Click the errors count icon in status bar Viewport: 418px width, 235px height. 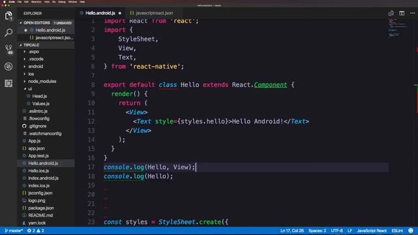[x=29, y=230]
